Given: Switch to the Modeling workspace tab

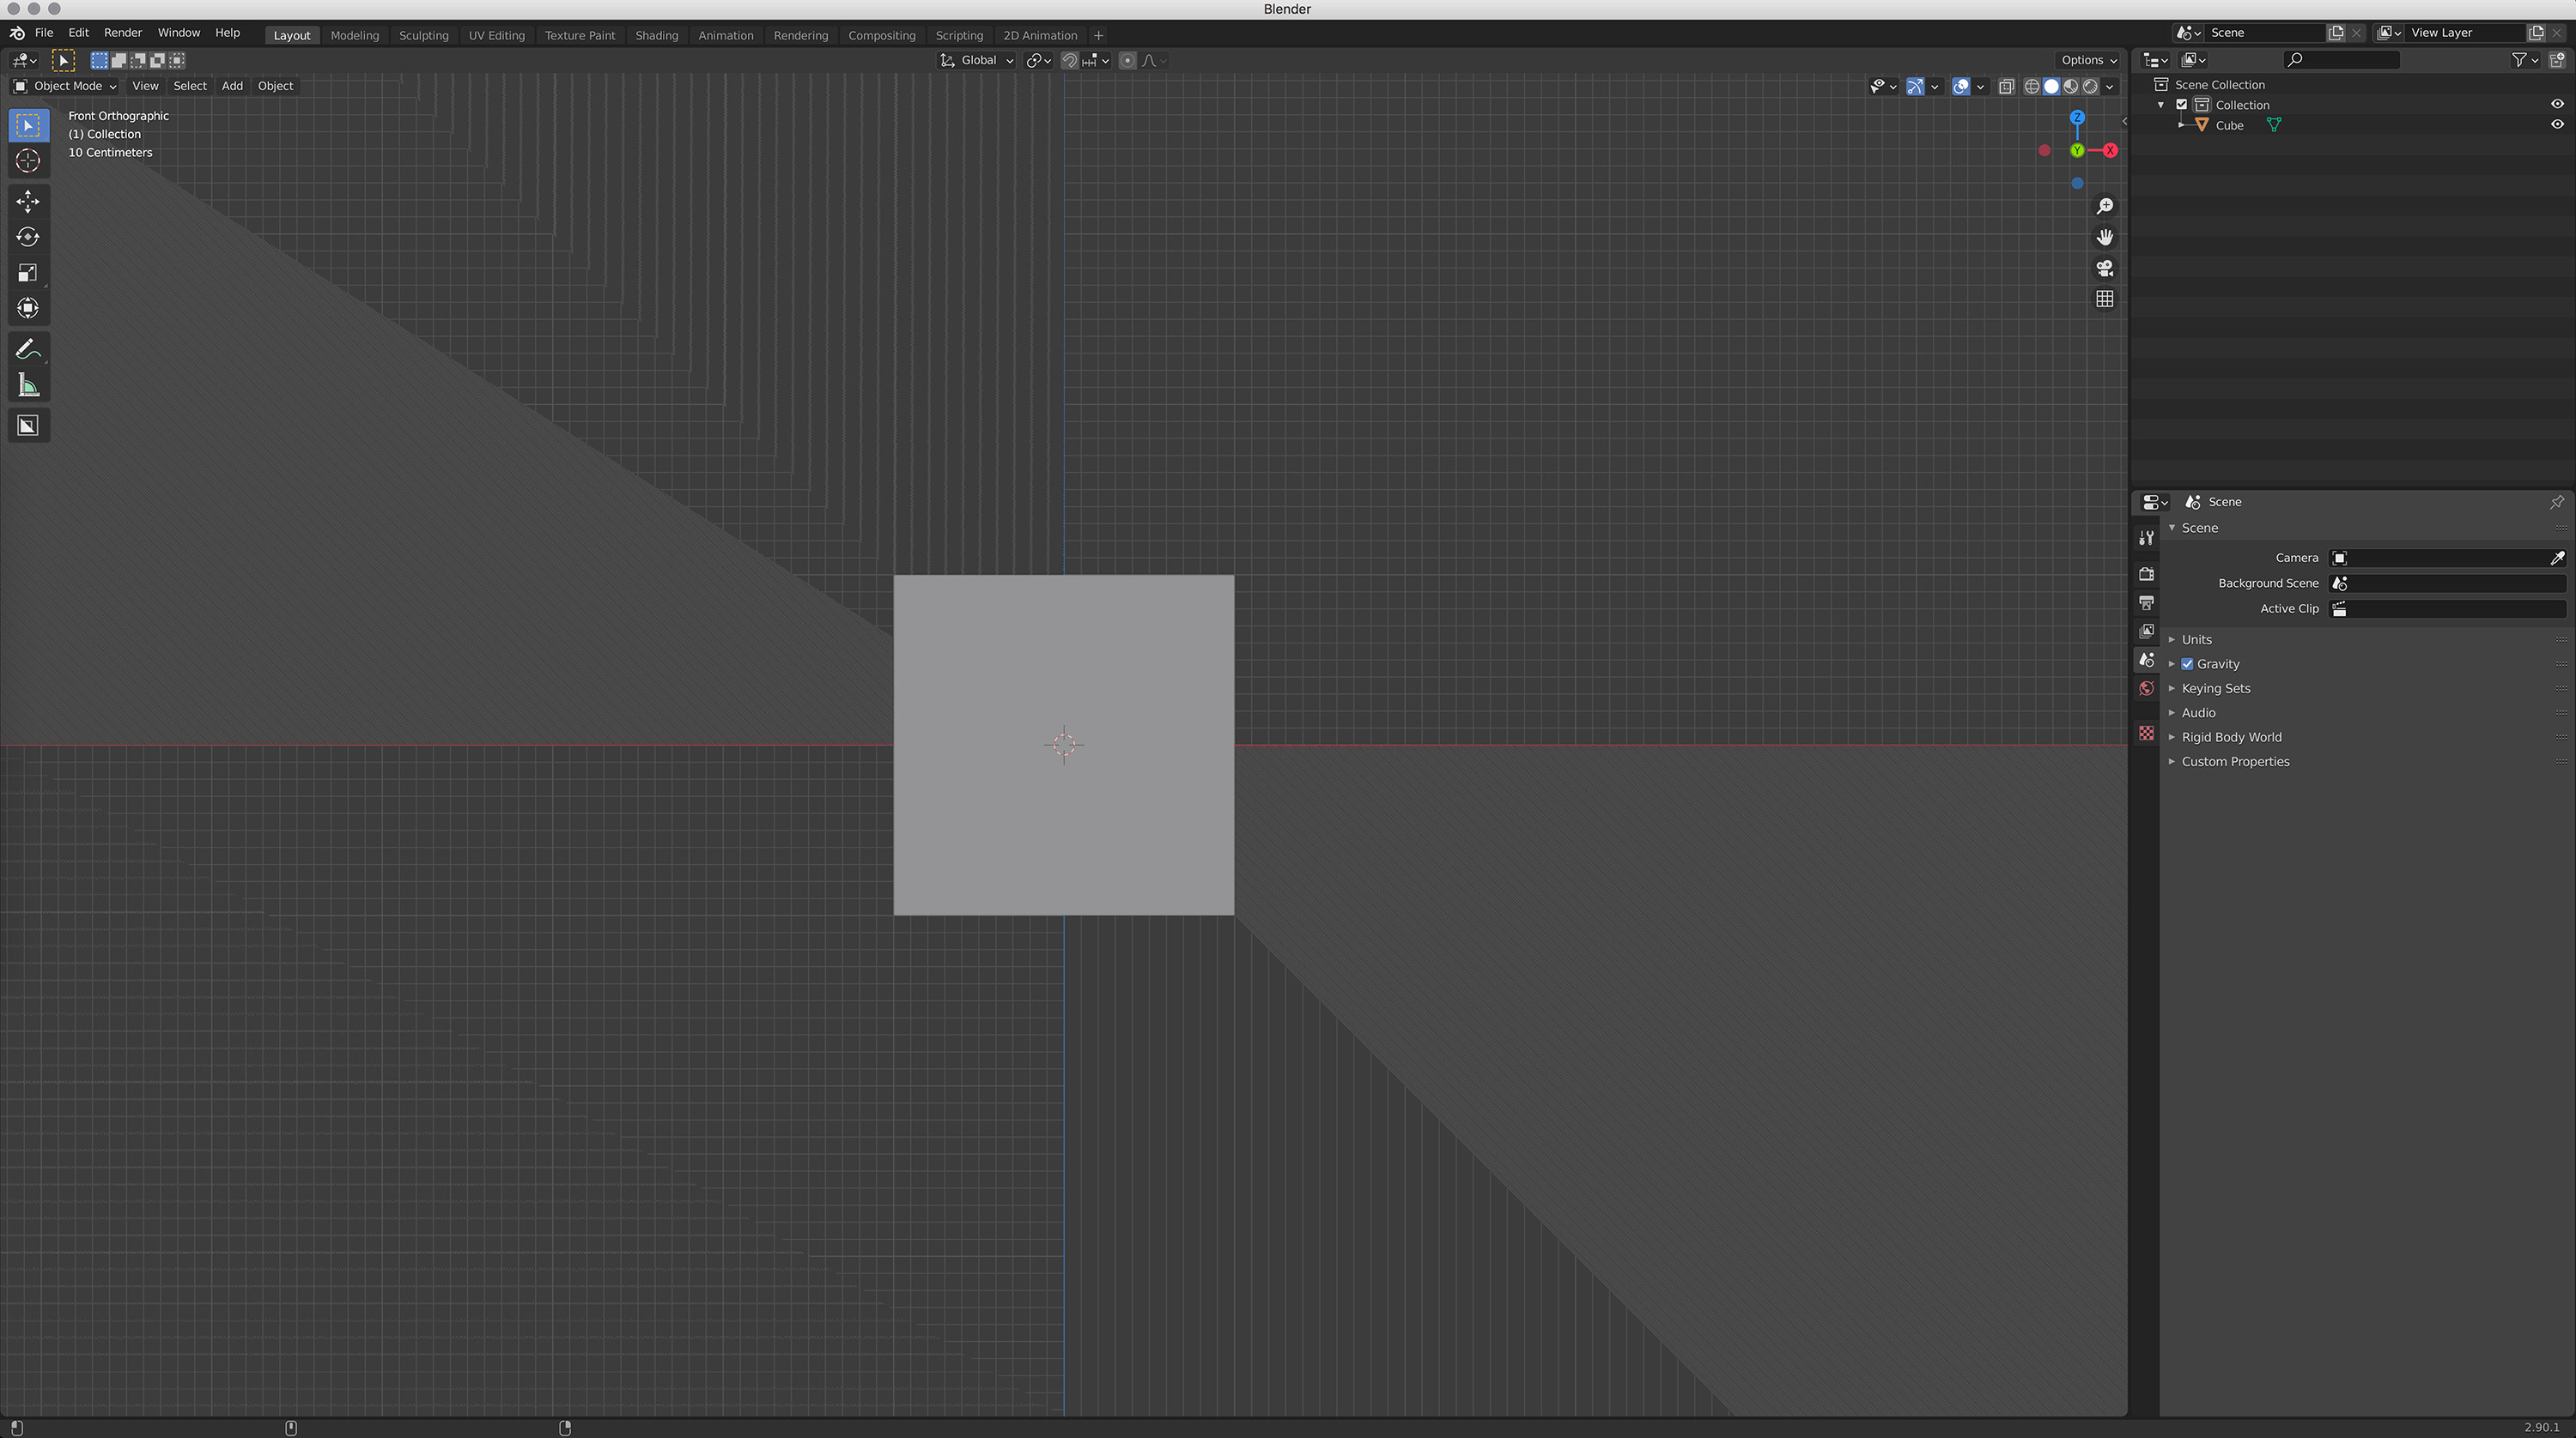Looking at the screenshot, I should pos(355,35).
